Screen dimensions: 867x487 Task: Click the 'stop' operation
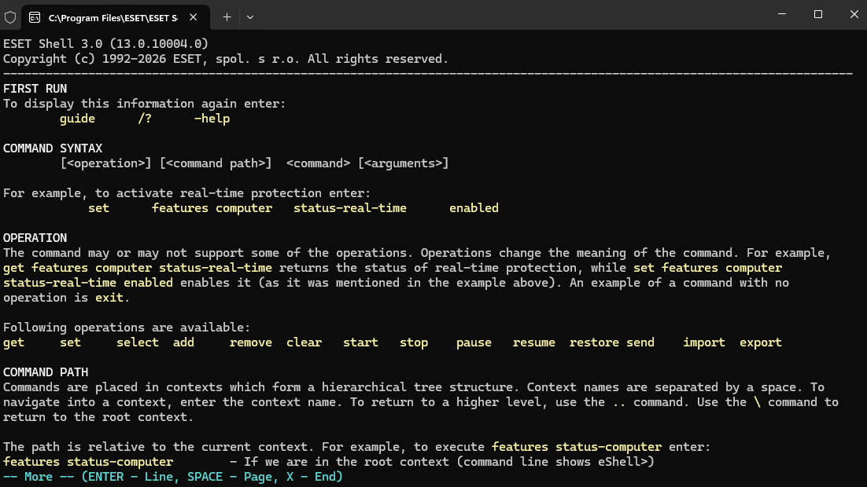point(414,342)
